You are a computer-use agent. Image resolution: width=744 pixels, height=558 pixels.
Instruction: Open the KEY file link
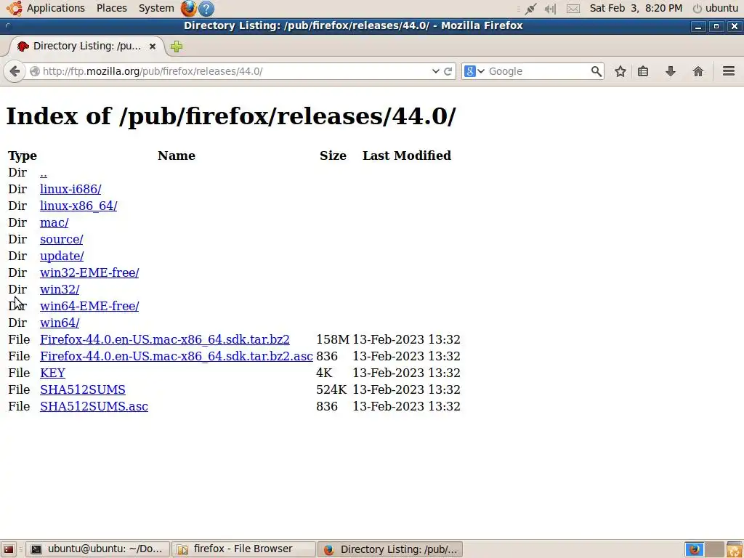click(x=52, y=373)
